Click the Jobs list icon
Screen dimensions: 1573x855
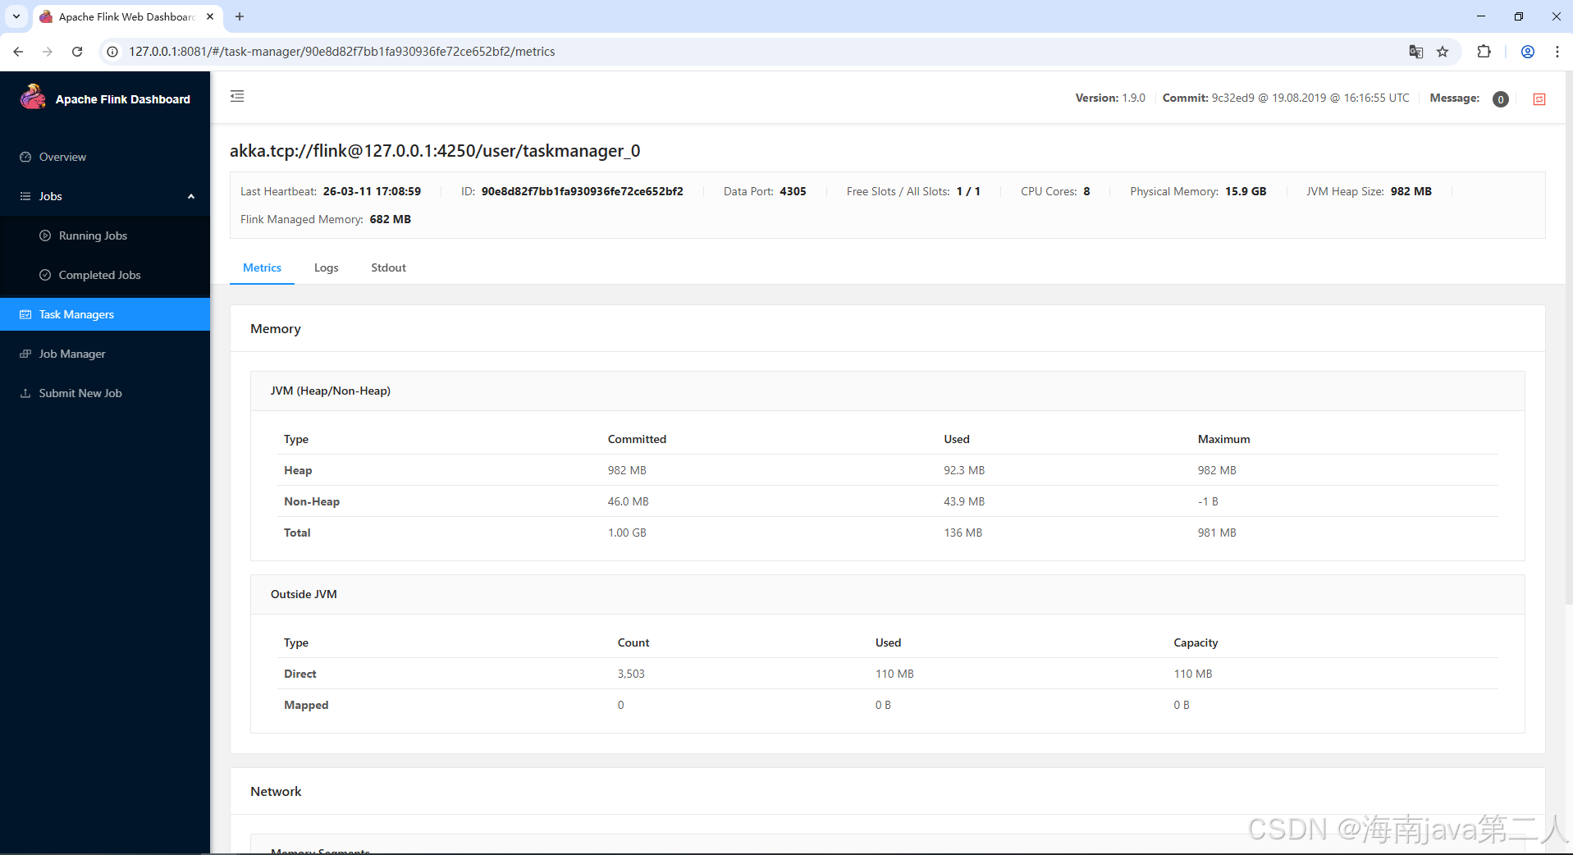pos(25,196)
